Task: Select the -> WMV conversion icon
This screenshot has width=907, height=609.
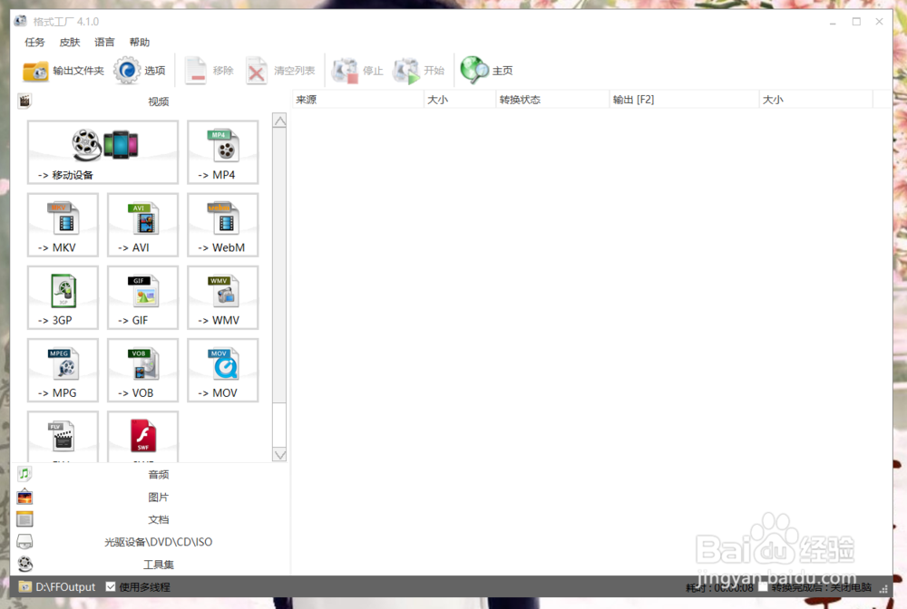Action: pos(223,298)
